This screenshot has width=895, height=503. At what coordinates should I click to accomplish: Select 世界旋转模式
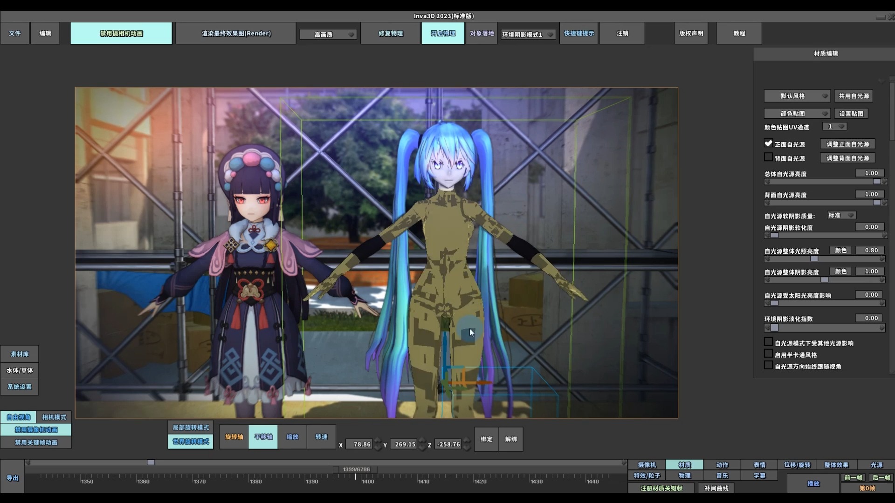pos(191,442)
